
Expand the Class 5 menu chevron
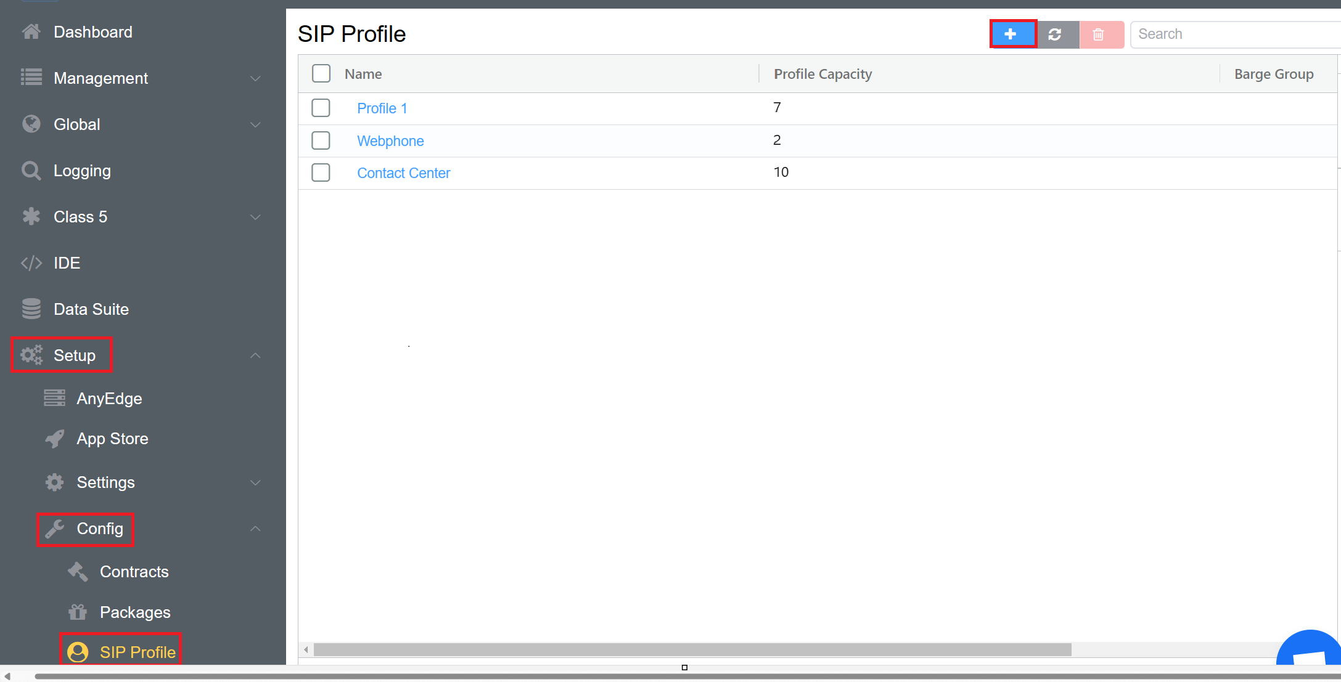(255, 217)
